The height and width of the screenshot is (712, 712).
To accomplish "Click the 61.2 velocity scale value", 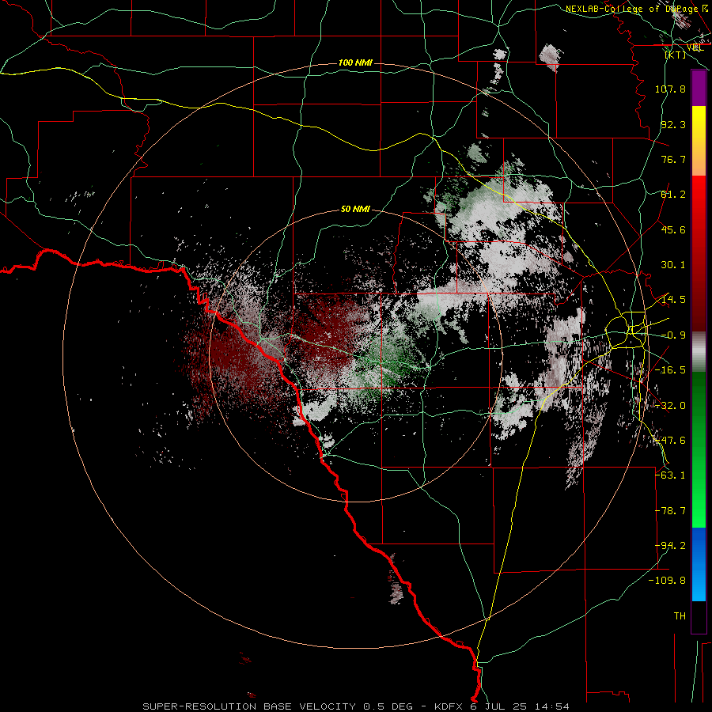I will point(673,195).
